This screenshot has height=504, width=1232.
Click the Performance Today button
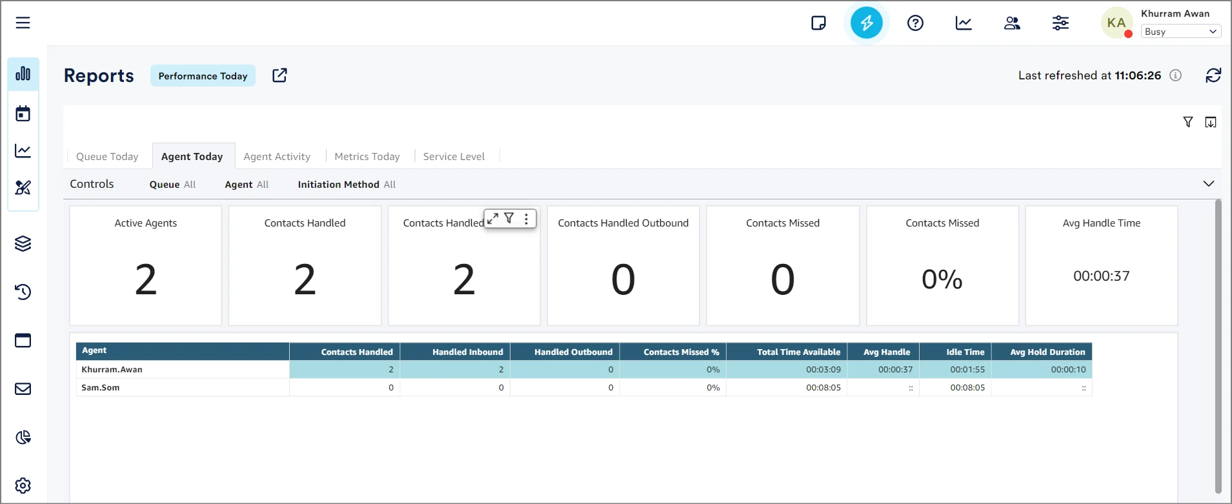tap(203, 76)
